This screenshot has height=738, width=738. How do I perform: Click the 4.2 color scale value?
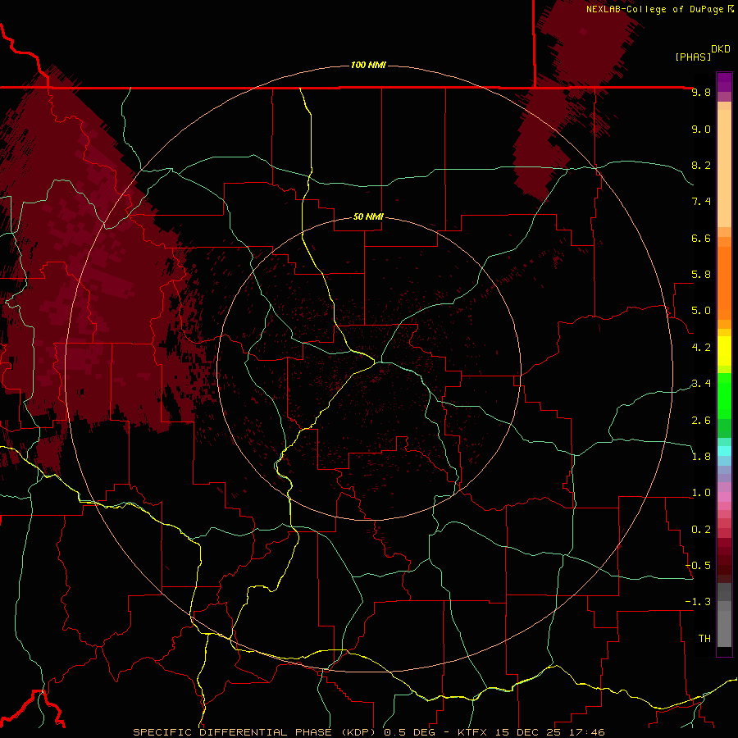(701, 348)
